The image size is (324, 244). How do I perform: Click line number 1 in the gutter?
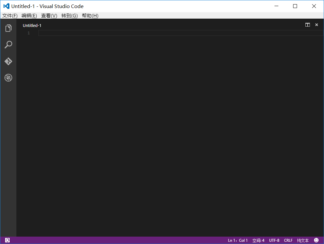29,33
